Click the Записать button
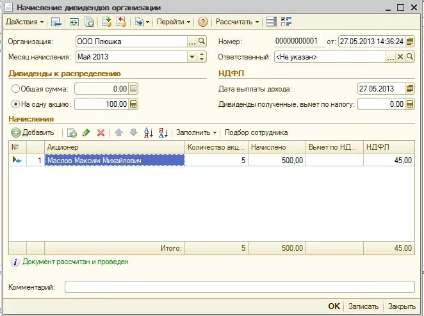 (x=363, y=306)
